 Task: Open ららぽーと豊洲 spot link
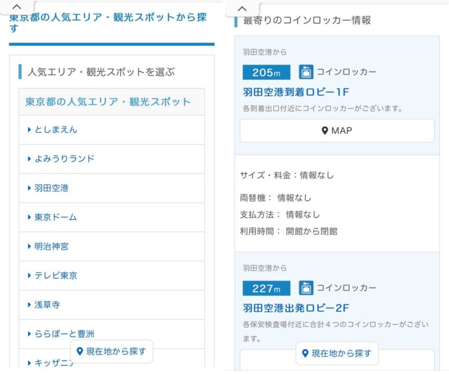[x=65, y=334]
